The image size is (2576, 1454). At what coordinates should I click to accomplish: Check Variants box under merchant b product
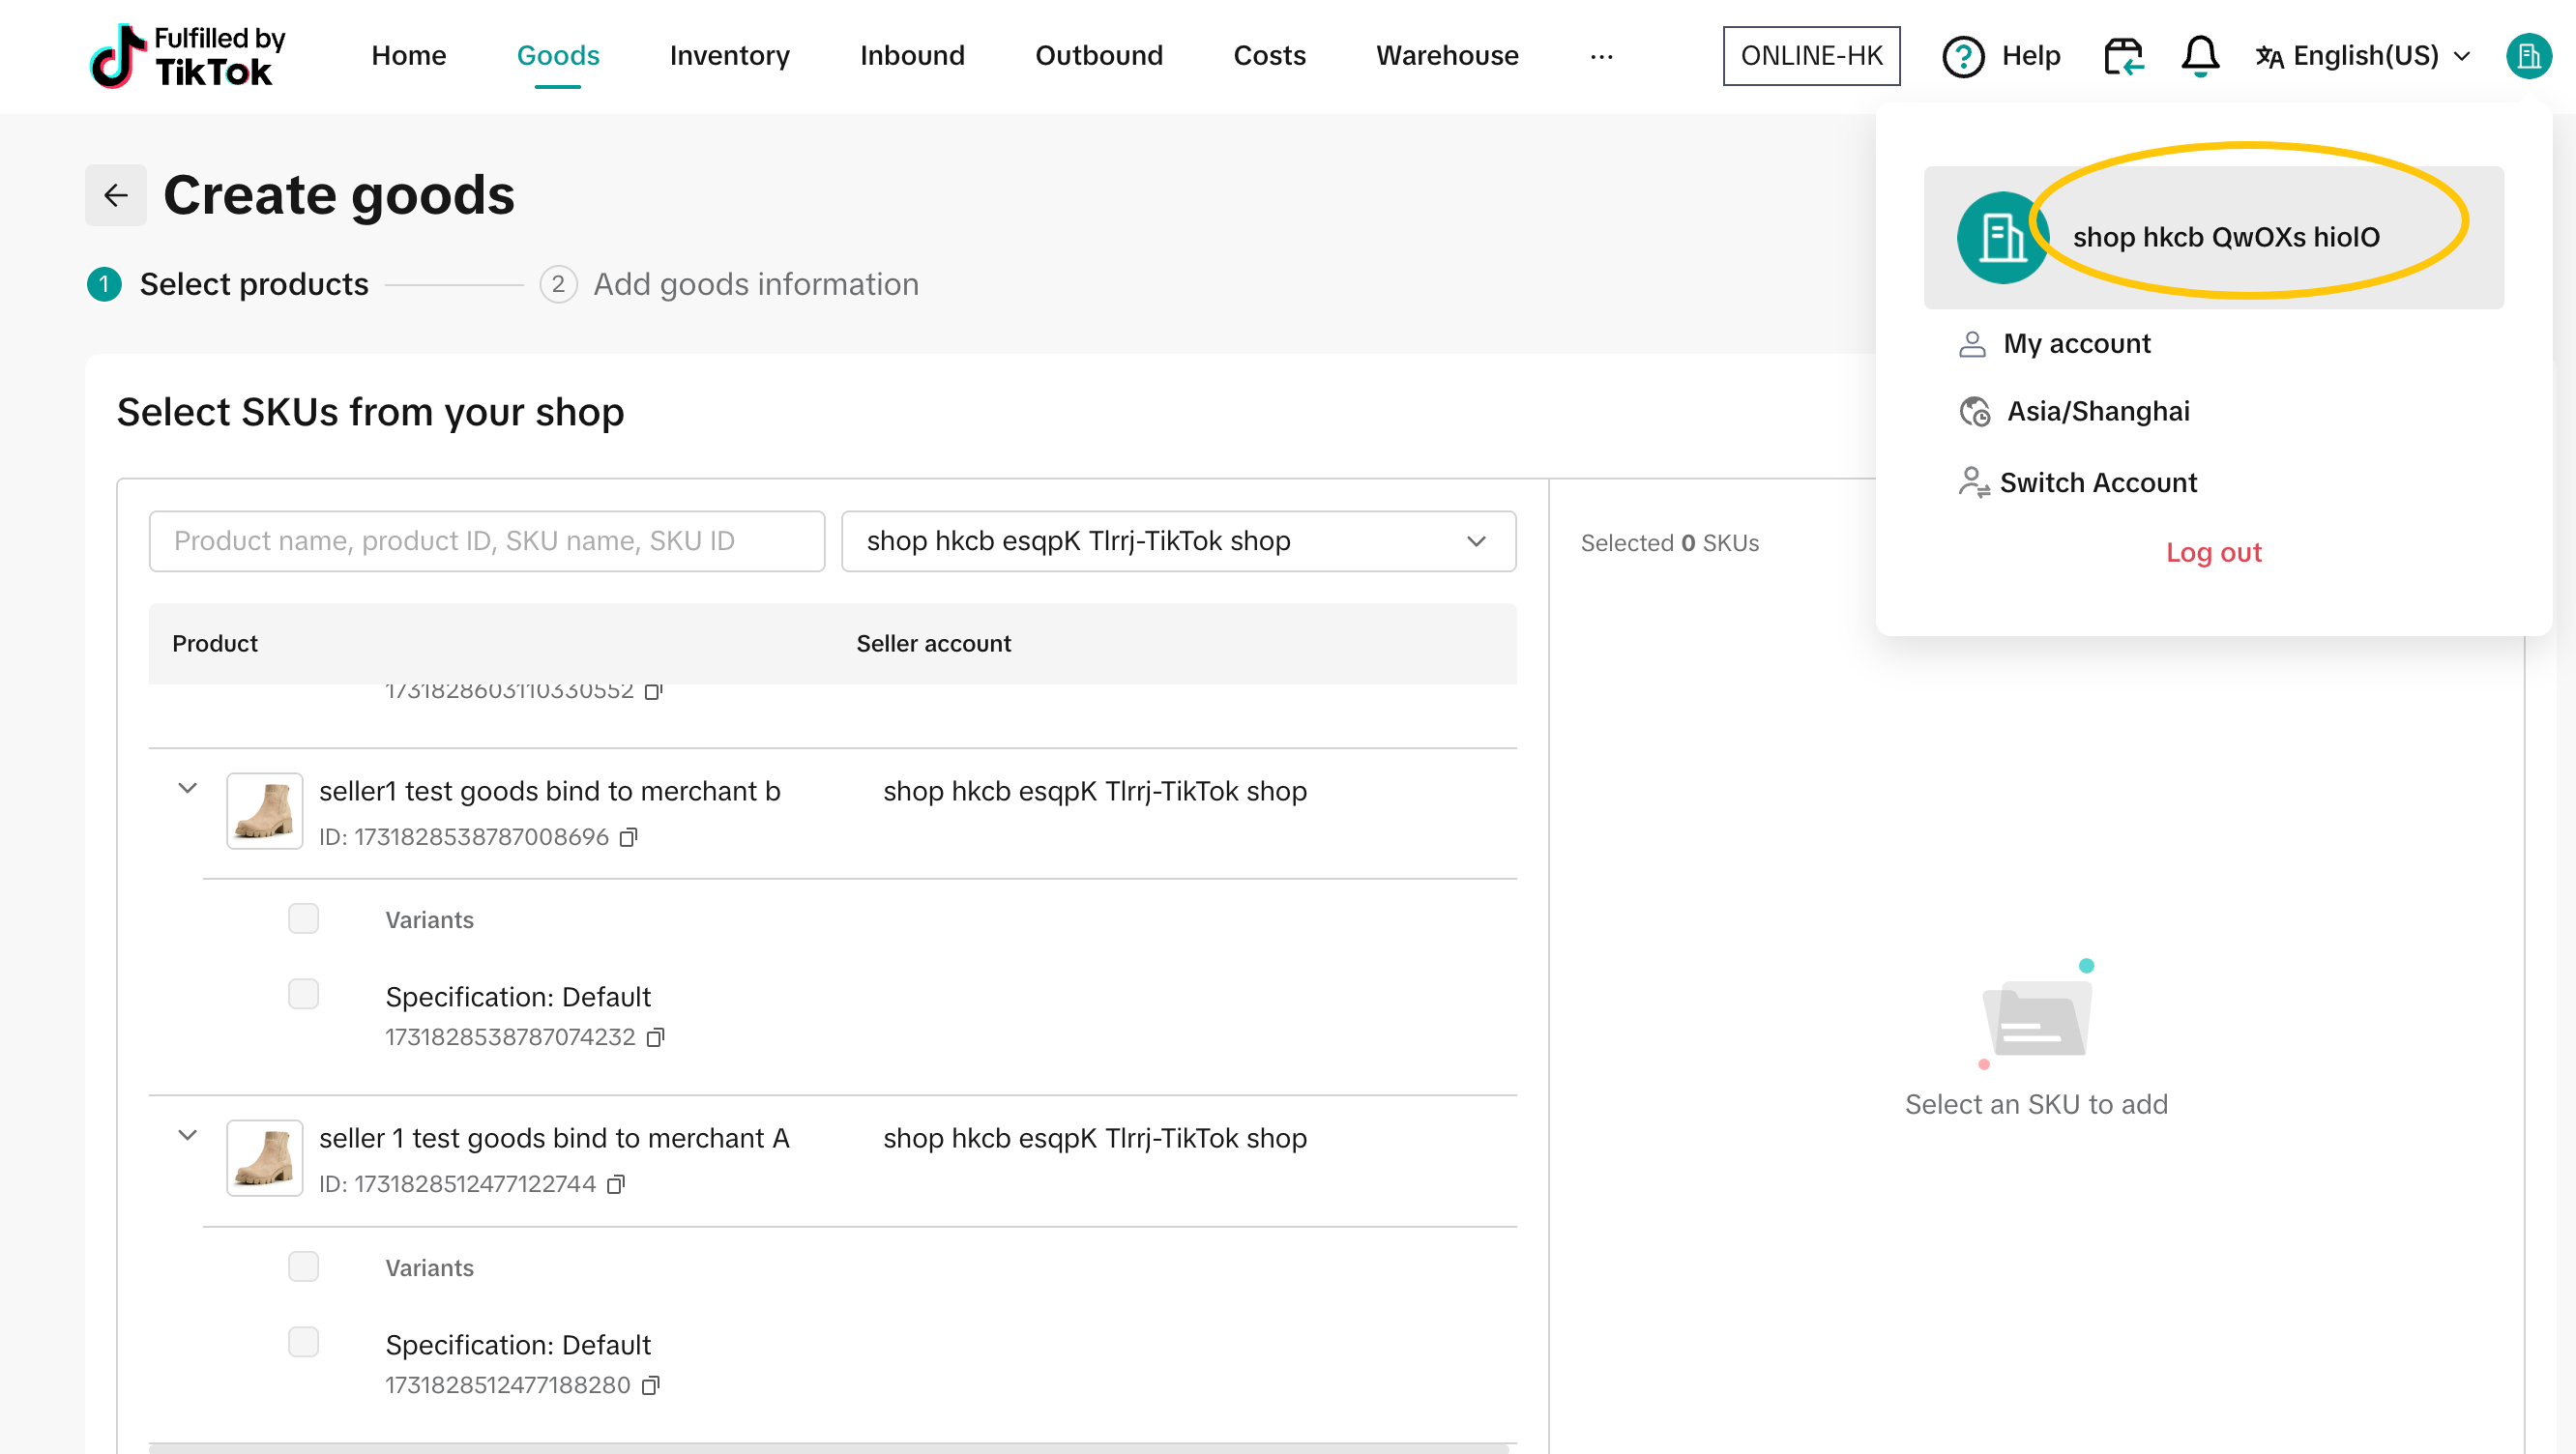(x=303, y=918)
